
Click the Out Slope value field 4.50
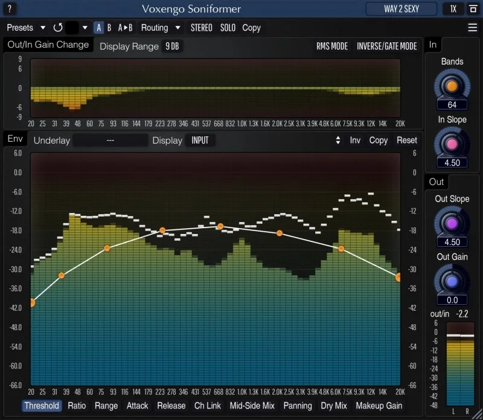(452, 242)
